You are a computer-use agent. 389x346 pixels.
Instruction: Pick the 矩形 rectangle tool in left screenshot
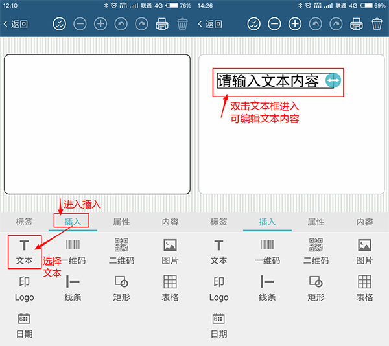pos(121,288)
